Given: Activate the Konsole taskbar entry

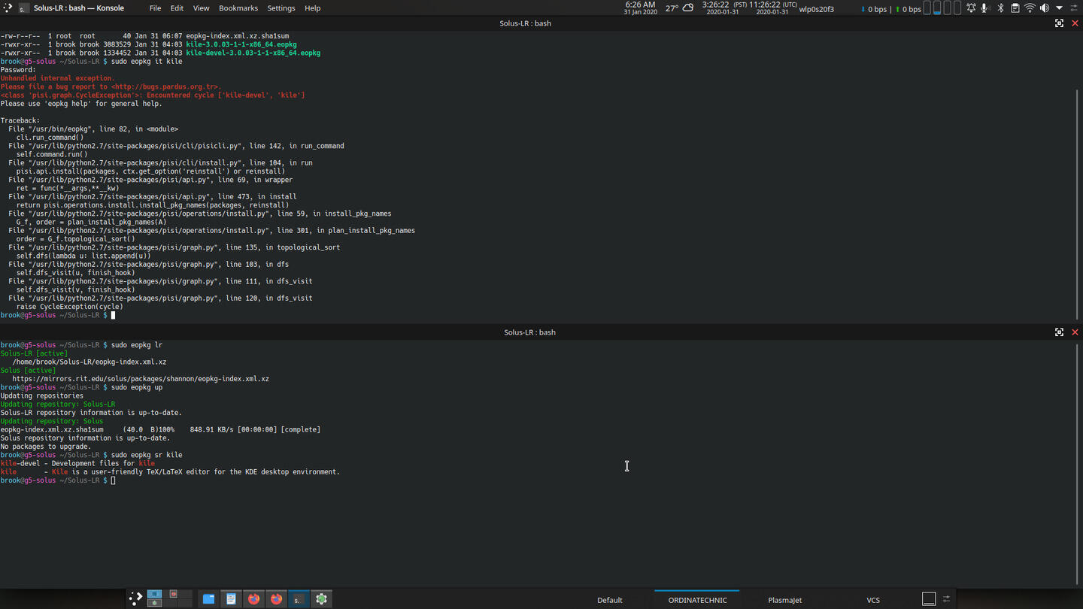Looking at the screenshot, I should click(x=299, y=598).
